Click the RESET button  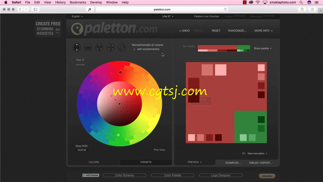pyautogui.click(x=216, y=31)
